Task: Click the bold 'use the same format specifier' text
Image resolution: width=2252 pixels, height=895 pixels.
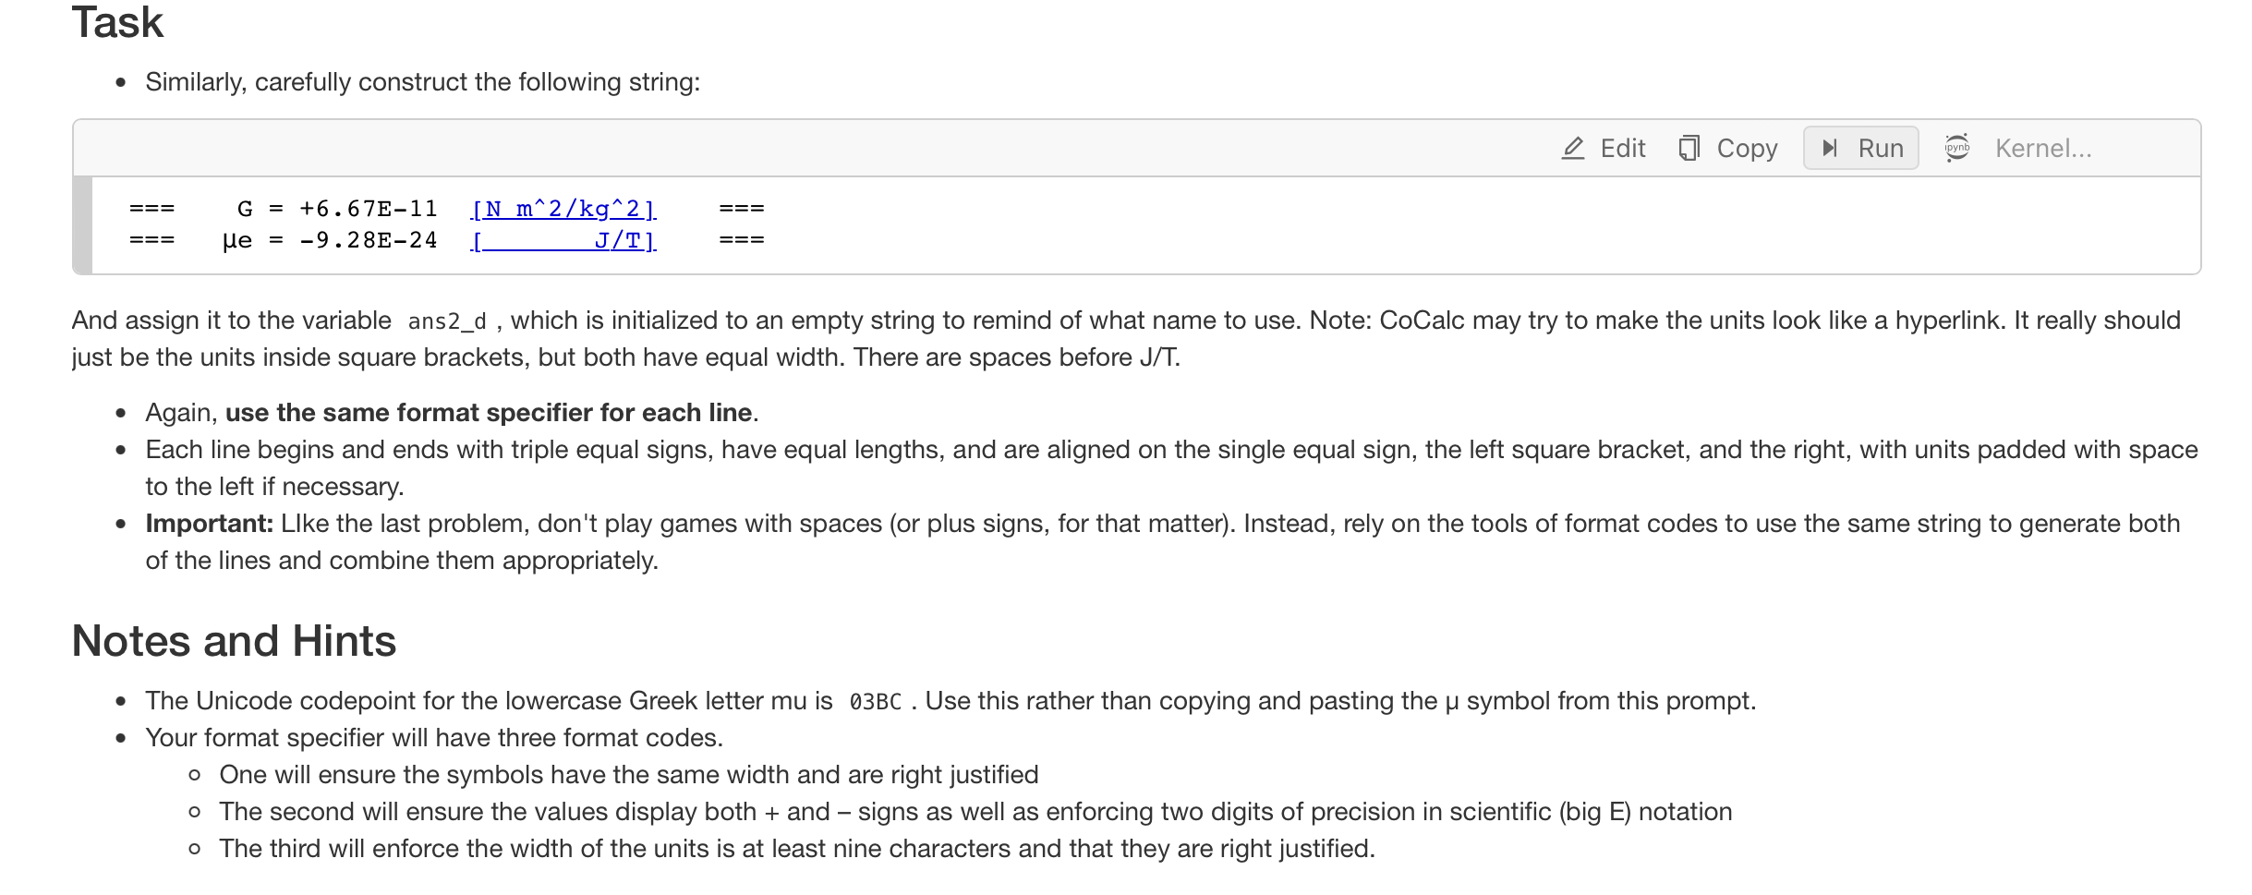Action: [489, 413]
